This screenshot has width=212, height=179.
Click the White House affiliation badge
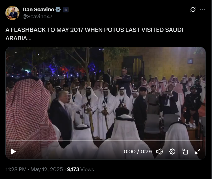coord(66,10)
